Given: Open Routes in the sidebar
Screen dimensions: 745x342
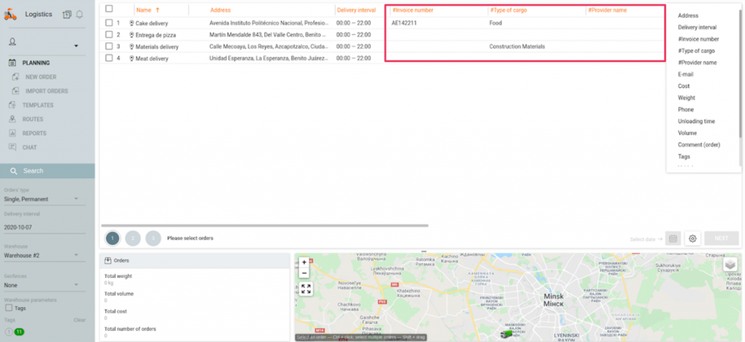Looking at the screenshot, I should [x=33, y=119].
